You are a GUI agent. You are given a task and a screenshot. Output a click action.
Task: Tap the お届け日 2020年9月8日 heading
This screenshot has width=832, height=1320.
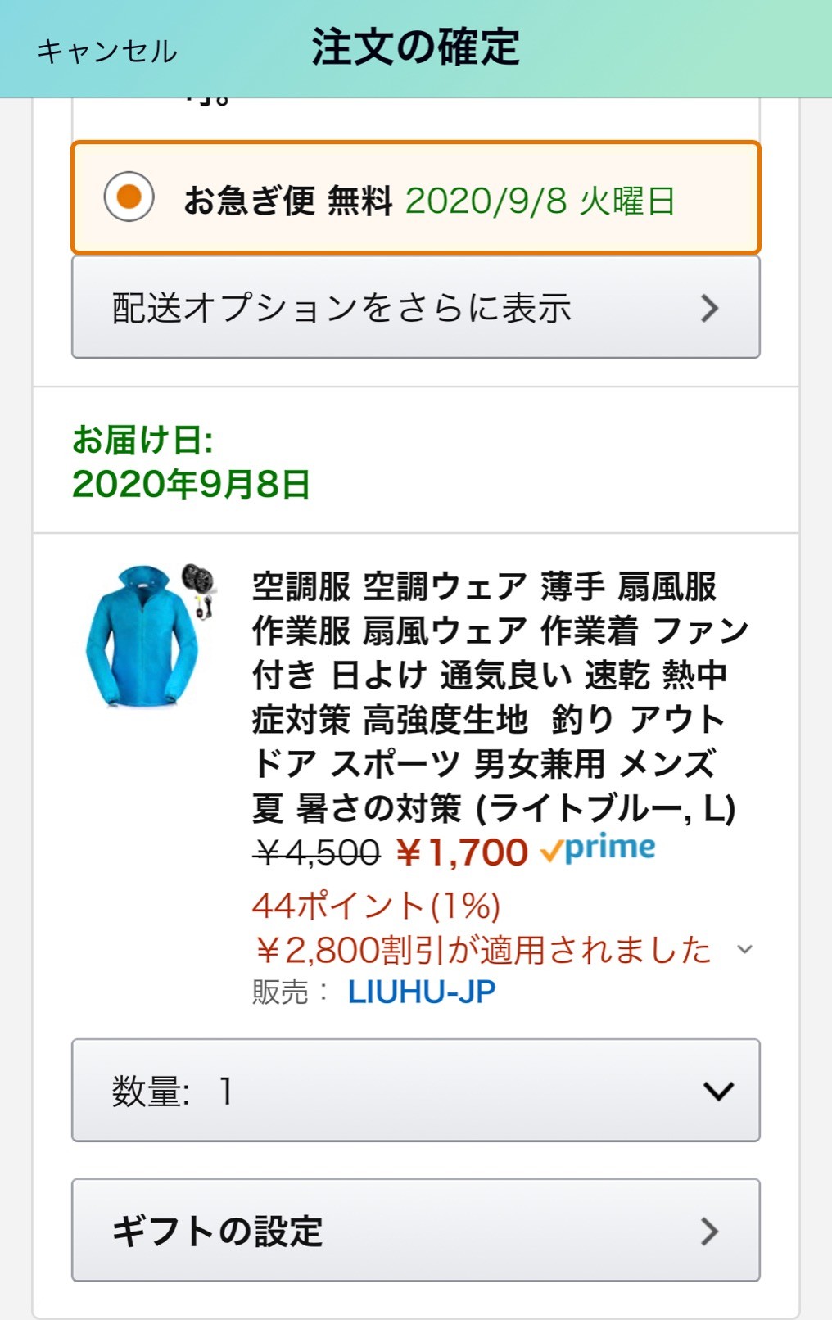[191, 463]
